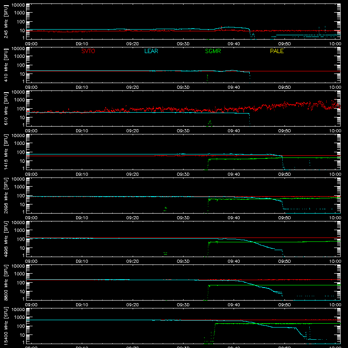Image resolution: width=348 pixels, height=348 pixels.
Task: Click the green SGMR legend label
Action: 213,51
